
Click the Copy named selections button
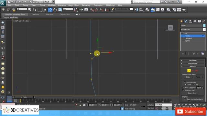(x=188, y=77)
